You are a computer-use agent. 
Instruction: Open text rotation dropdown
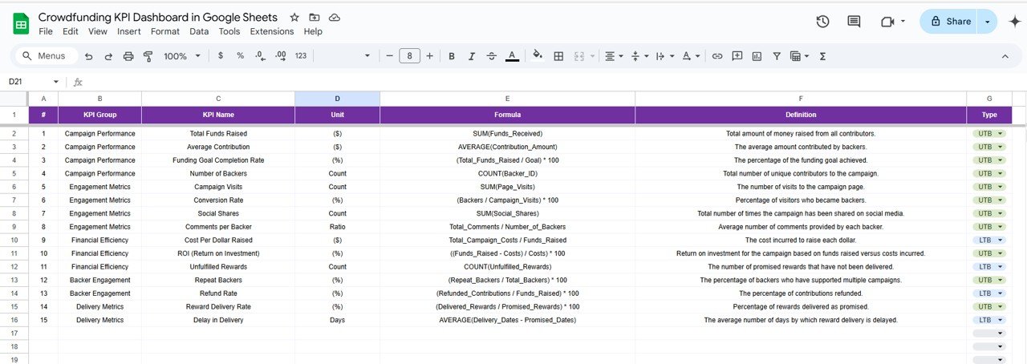click(689, 56)
